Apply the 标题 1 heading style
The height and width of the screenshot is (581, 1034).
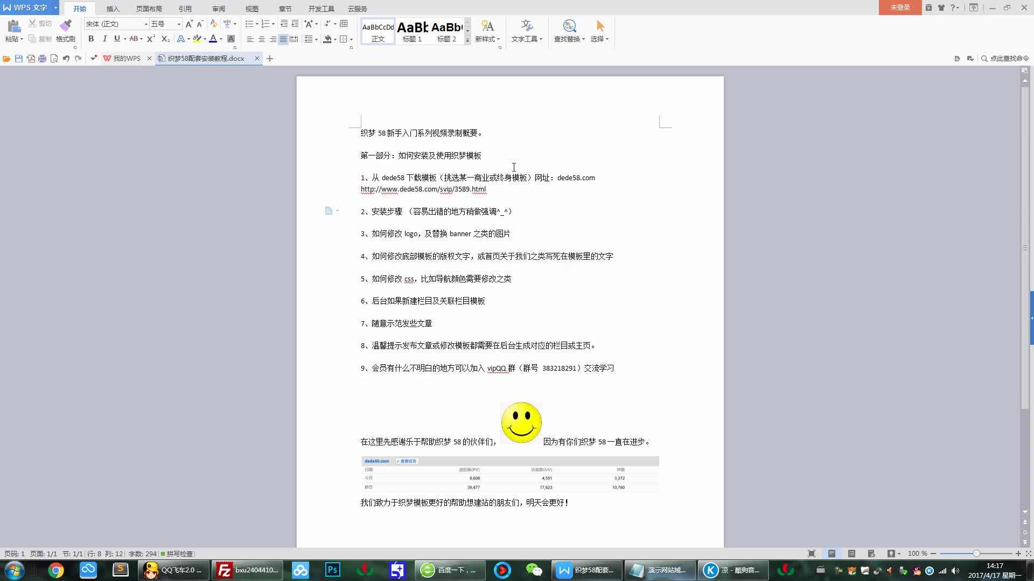click(413, 32)
